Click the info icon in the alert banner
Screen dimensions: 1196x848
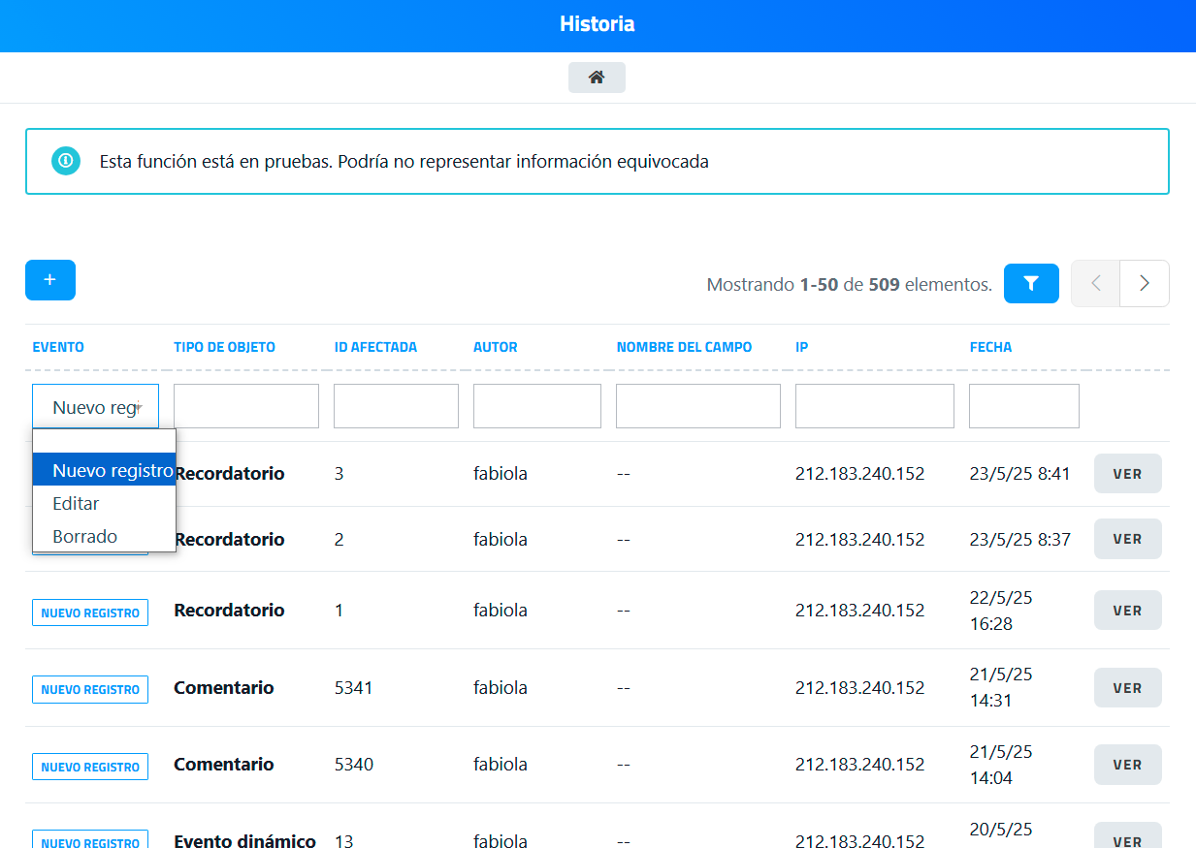coord(66,161)
